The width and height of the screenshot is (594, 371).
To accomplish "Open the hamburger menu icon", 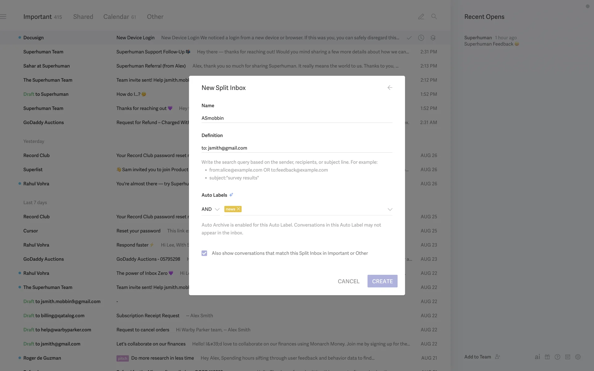I will 3,17.
